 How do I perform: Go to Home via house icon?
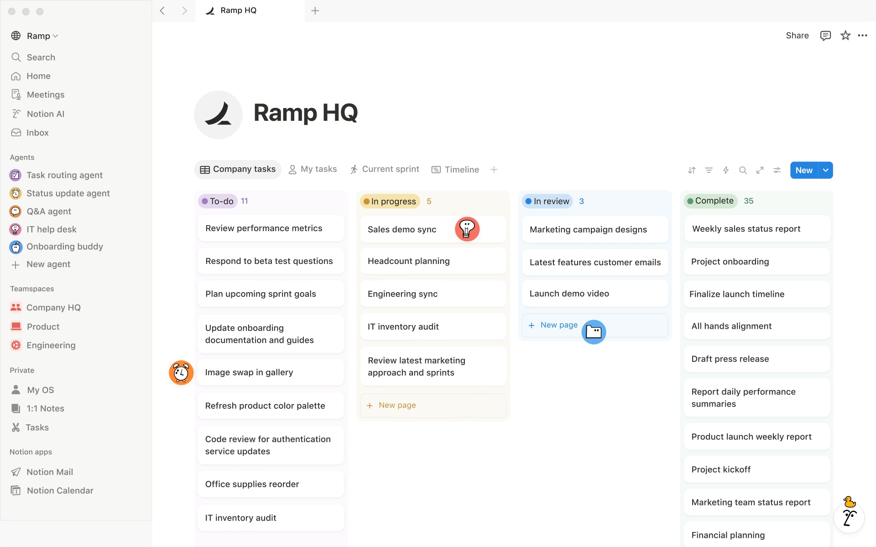(16, 76)
